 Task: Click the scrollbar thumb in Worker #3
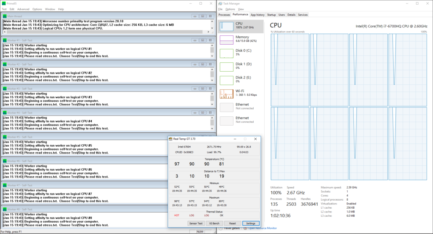click(x=212, y=98)
